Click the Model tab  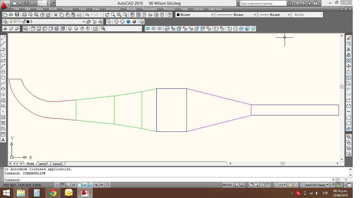(x=30, y=164)
